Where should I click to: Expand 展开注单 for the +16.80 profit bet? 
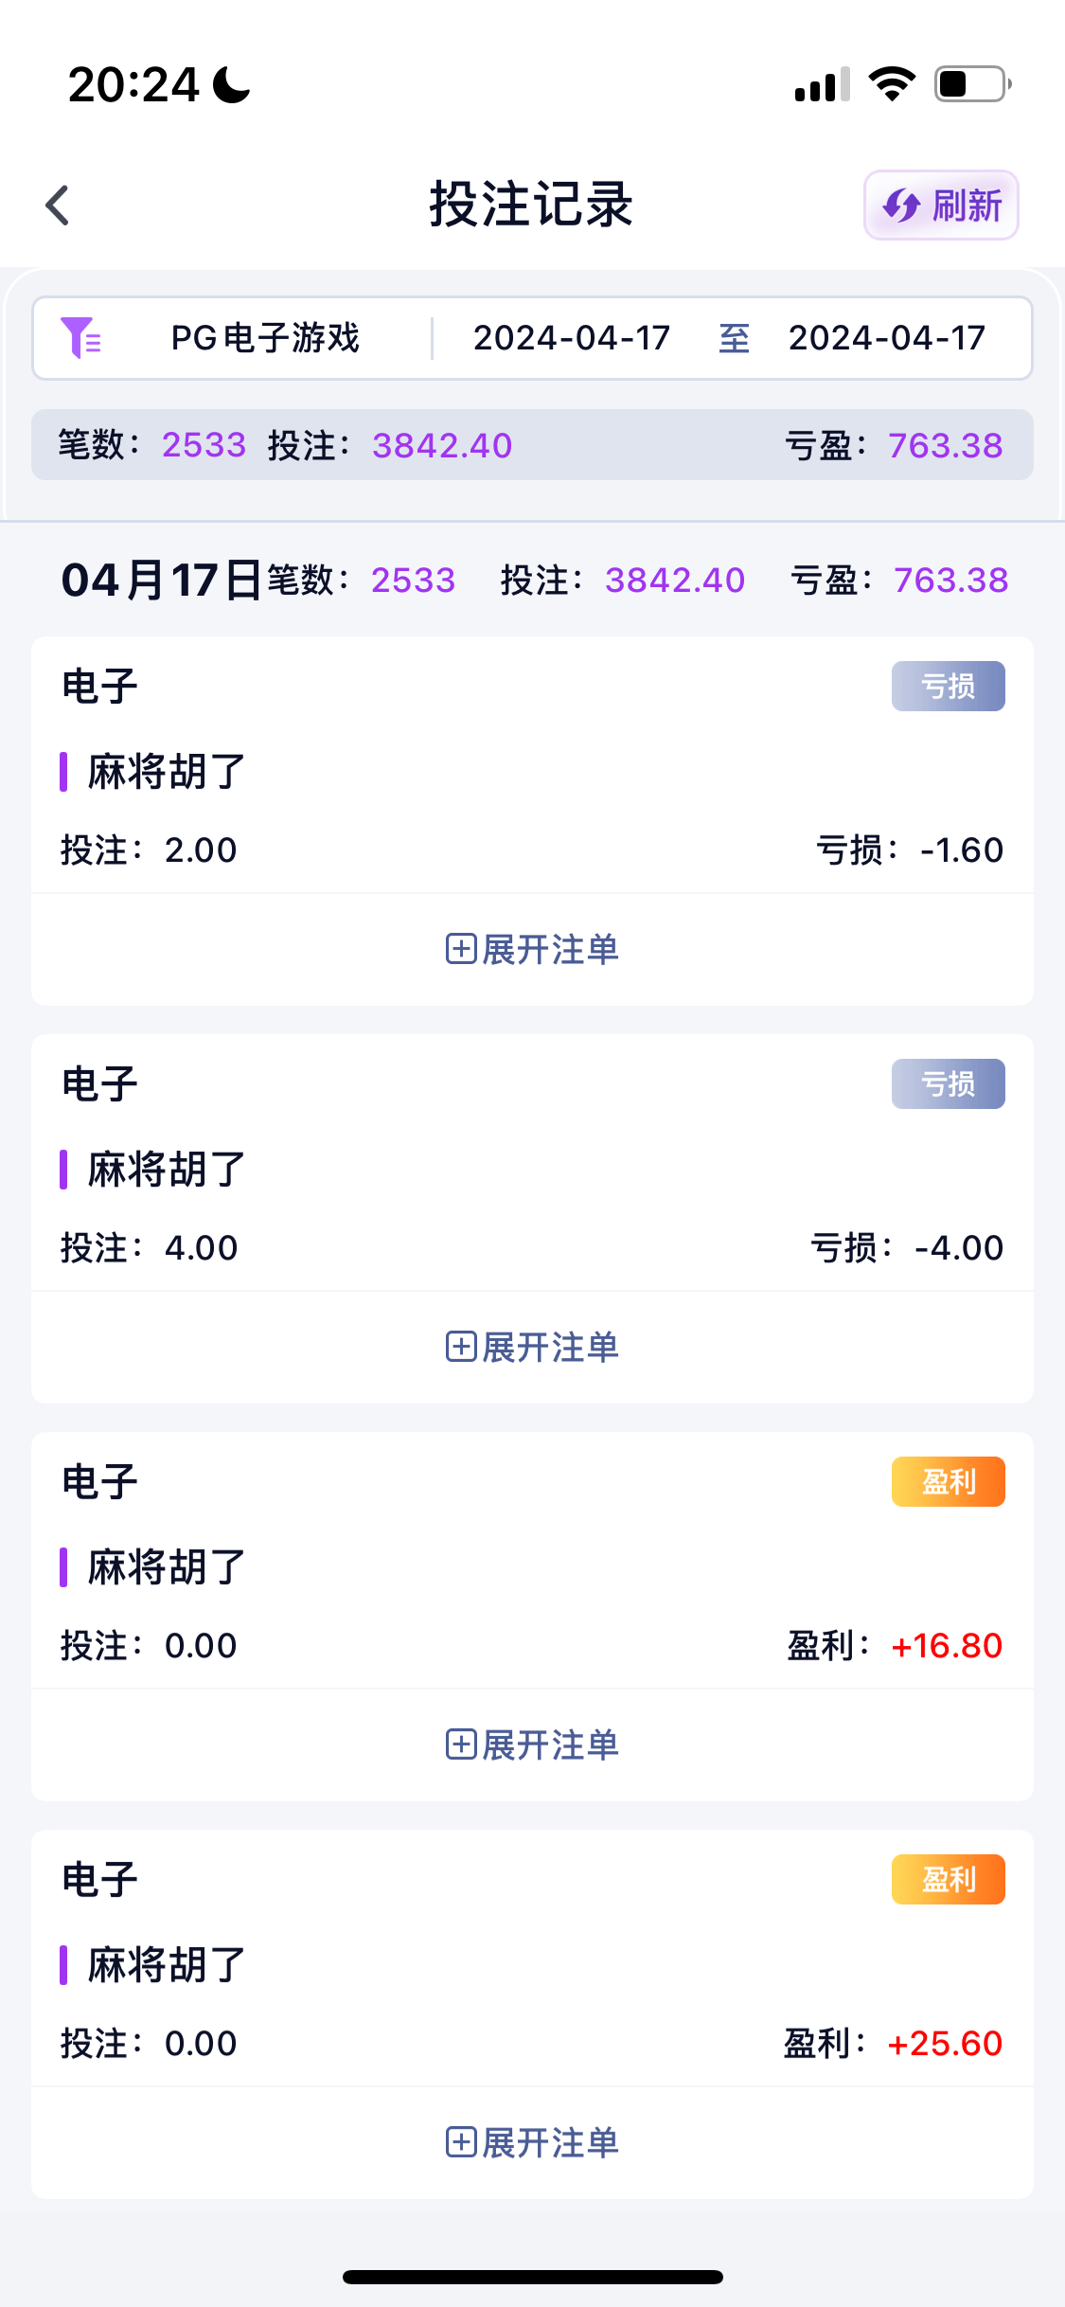[550, 1744]
